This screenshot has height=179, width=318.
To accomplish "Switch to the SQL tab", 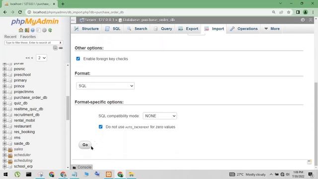I will point(113,29).
